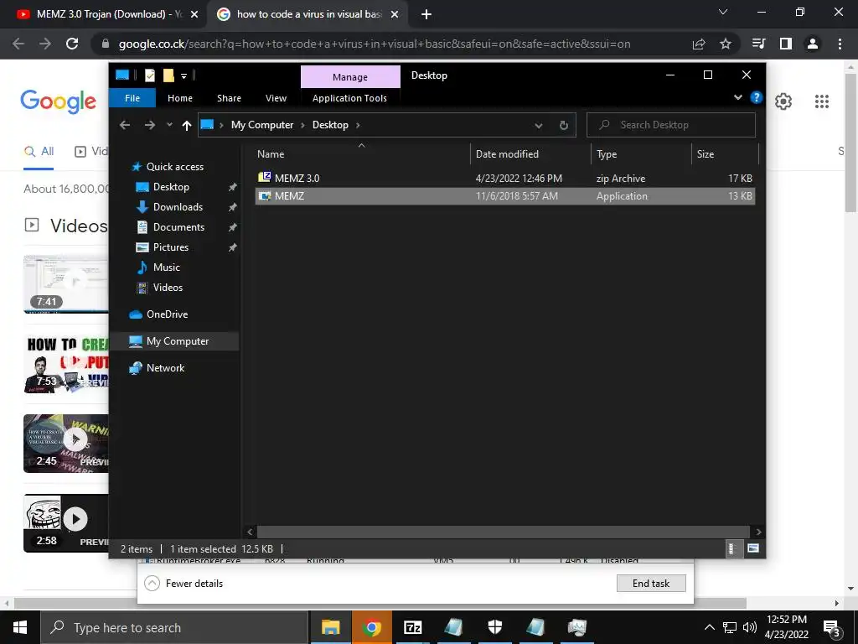Open the File menu in Explorer
858x644 pixels.
(x=132, y=98)
